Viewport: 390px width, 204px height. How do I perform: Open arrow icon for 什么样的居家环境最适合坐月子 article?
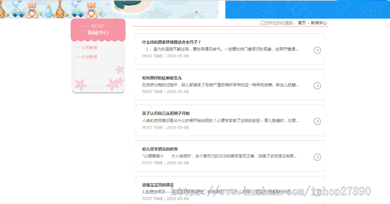click(317, 50)
